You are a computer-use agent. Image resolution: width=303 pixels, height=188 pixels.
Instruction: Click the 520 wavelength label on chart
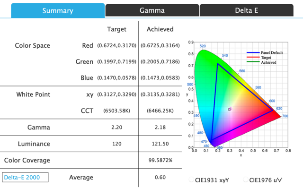[203, 46]
